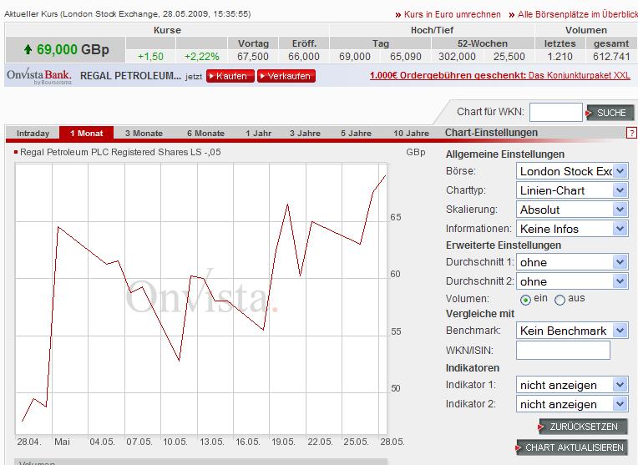This screenshot has height=465, width=638.
Task: Click CHART AKTUALISIEREN button
Action: click(x=572, y=447)
